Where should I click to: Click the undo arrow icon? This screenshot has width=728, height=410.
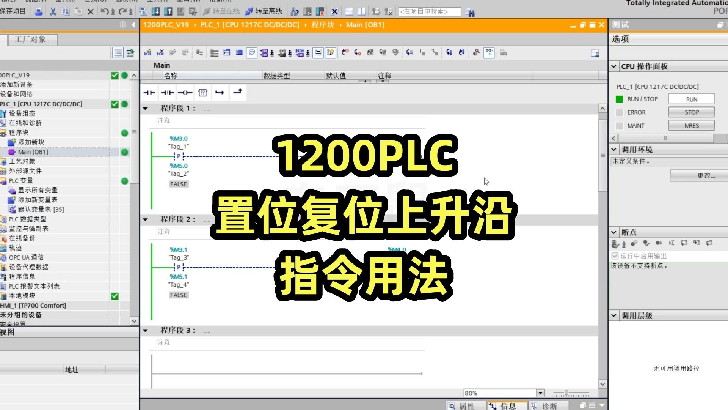(x=105, y=12)
